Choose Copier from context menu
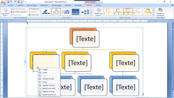 49,73
